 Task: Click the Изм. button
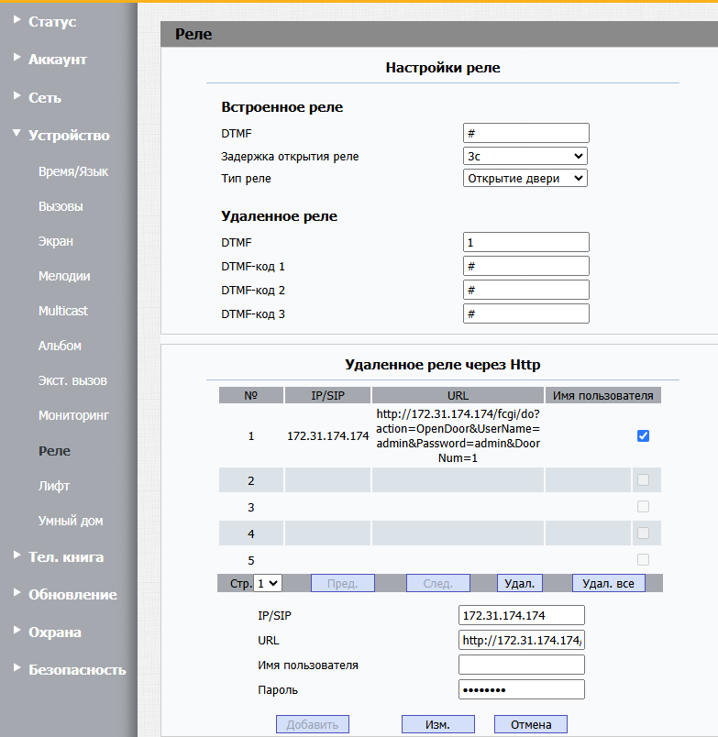(x=437, y=724)
